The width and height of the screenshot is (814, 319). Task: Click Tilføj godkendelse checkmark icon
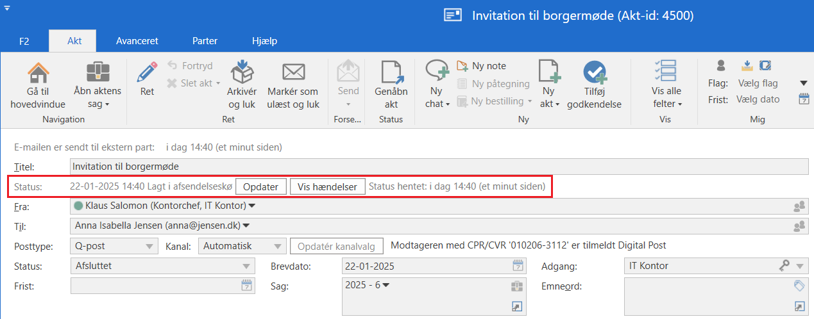[594, 72]
